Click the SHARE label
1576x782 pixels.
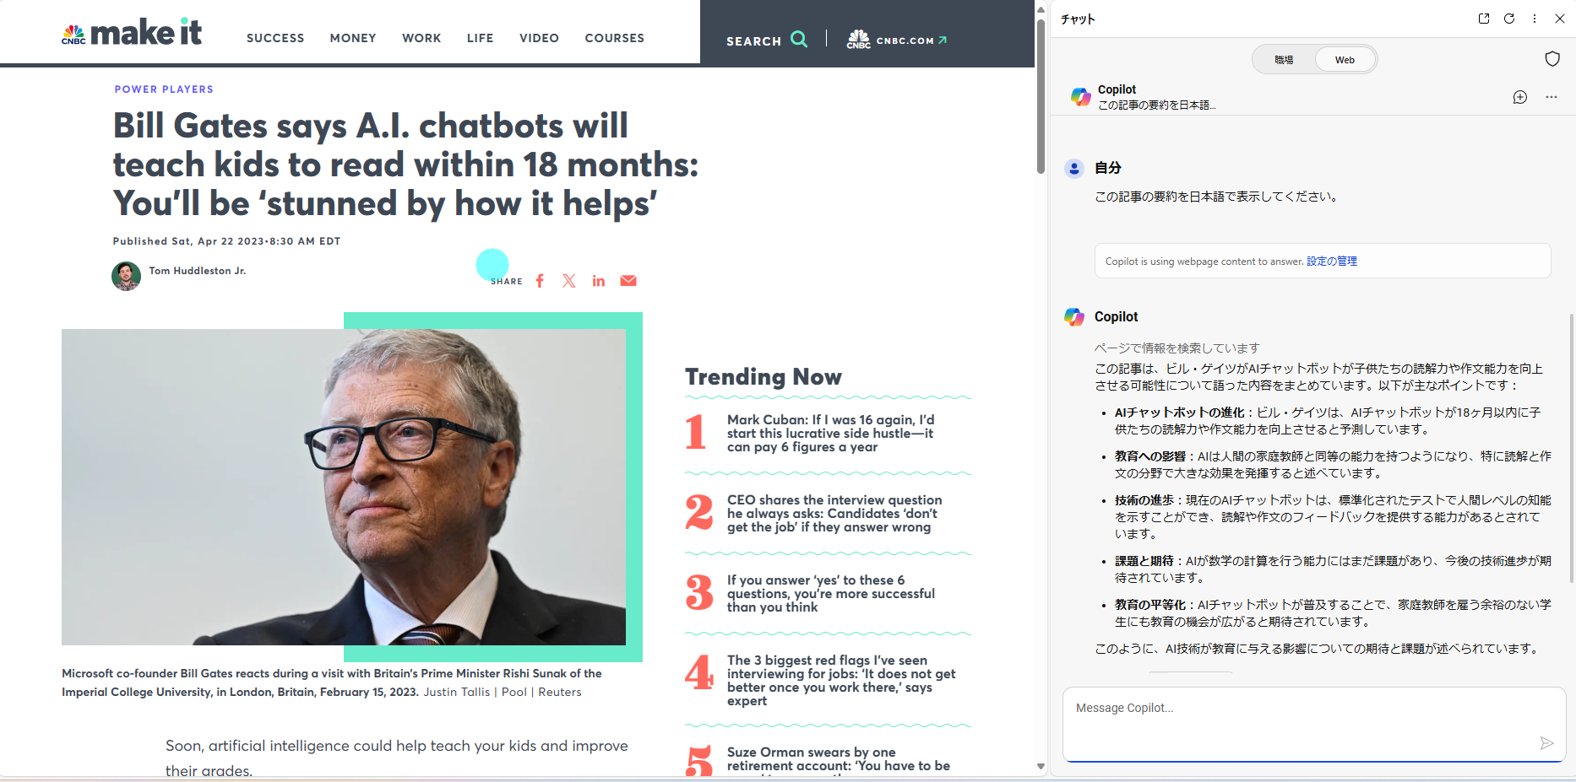[507, 282]
